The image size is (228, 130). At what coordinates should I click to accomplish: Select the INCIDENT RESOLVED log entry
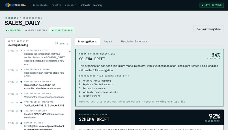click(38, 114)
